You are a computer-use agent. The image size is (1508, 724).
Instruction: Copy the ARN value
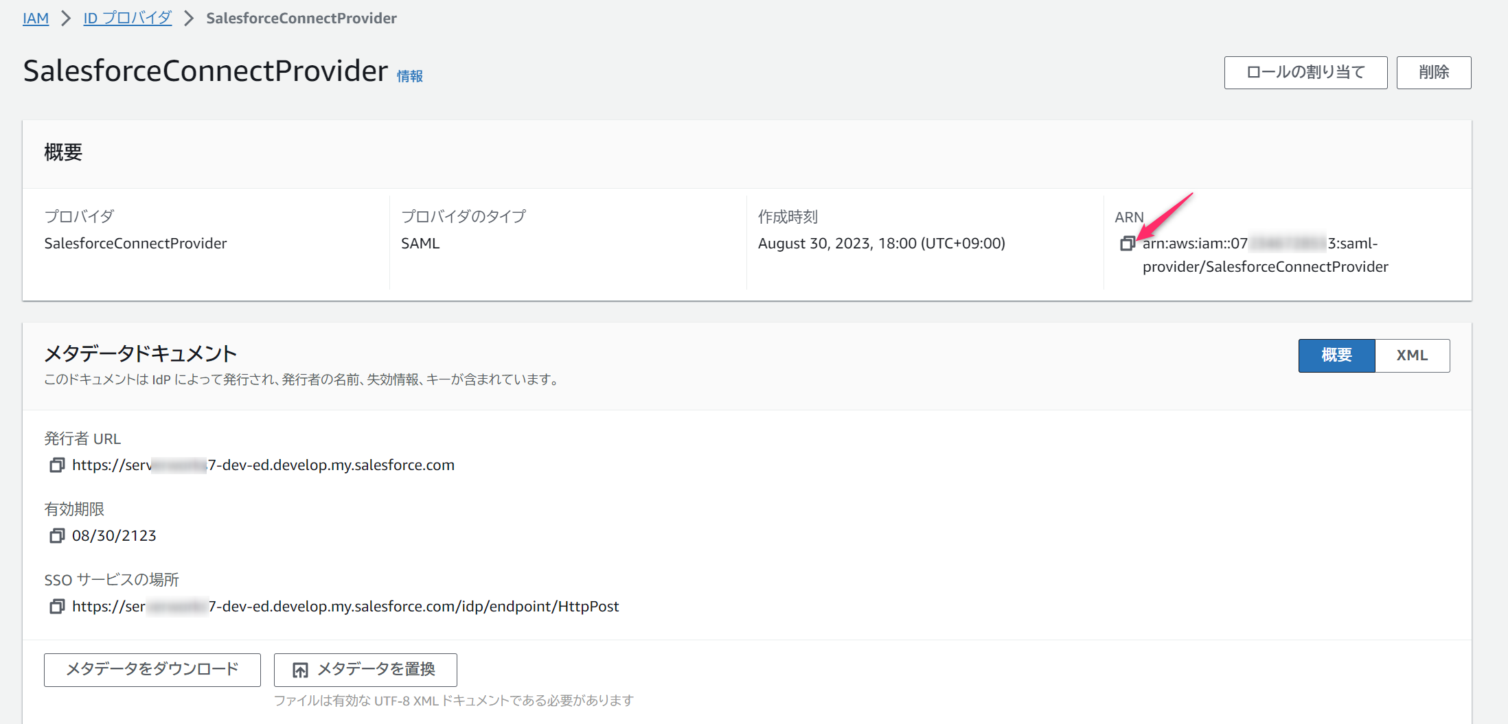1127,244
